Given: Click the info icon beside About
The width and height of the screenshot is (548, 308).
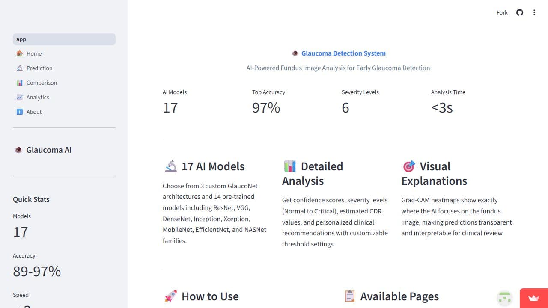Looking at the screenshot, I should tap(19, 112).
